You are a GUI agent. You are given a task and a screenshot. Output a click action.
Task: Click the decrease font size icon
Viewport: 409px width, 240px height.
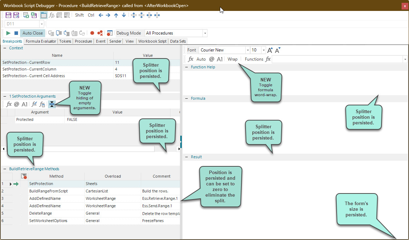[x=278, y=50]
